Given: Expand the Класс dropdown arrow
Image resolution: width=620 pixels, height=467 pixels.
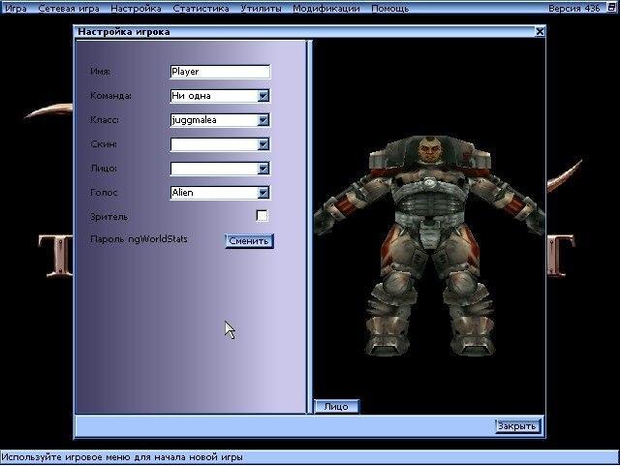Looking at the screenshot, I should coord(263,120).
